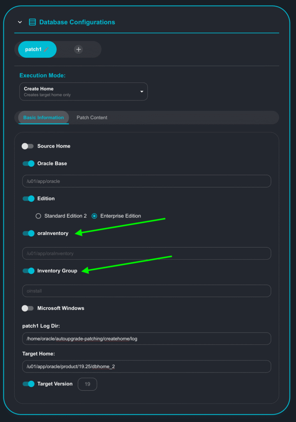The image size is (296, 422).
Task: Disable the Inventory Group toggle
Action: coord(28,271)
